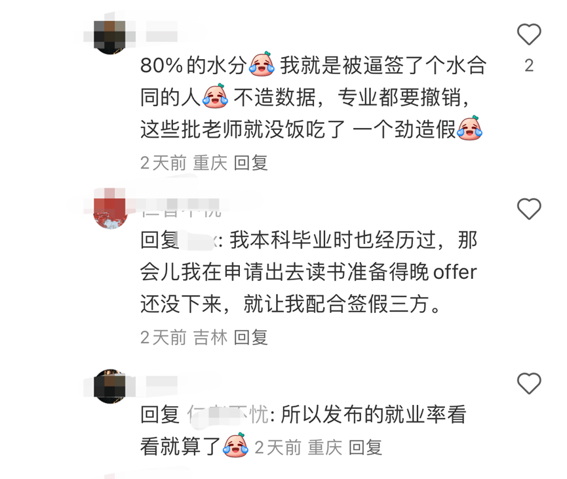Open the second commenter's blurred username

pos(181,207)
